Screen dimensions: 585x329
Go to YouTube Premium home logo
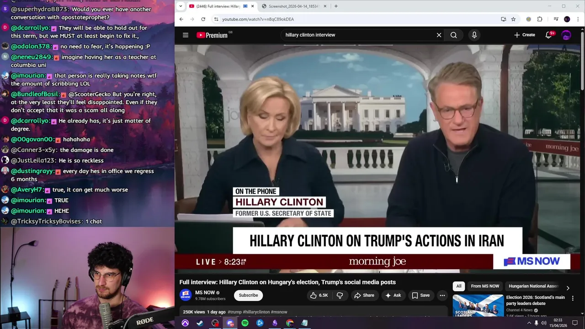tap(212, 35)
